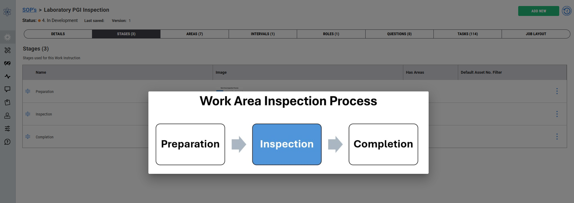Click the clipboard sidebar icon

(8, 103)
